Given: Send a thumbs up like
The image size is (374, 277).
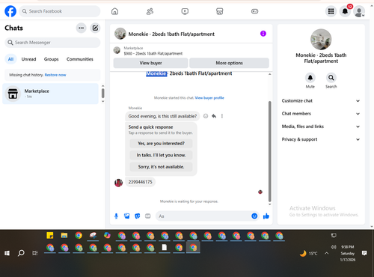Looking at the screenshot, I should (x=266, y=216).
